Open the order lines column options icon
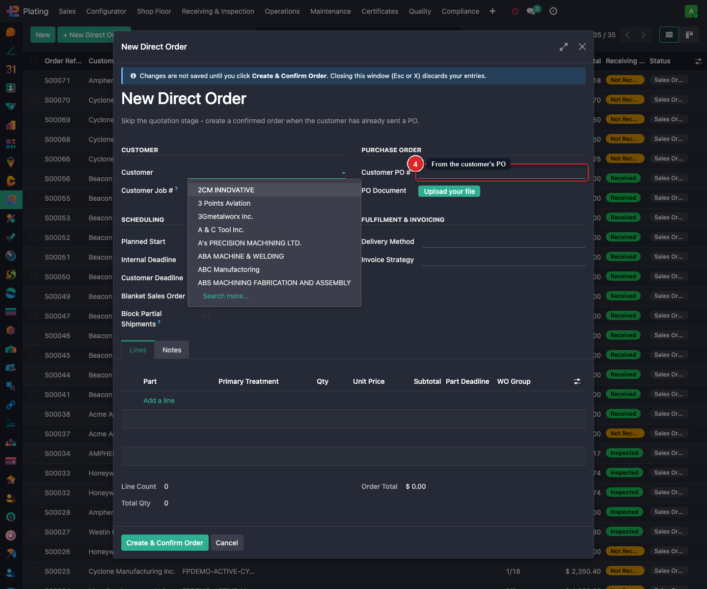Viewport: 707px width, 589px height. (577, 381)
